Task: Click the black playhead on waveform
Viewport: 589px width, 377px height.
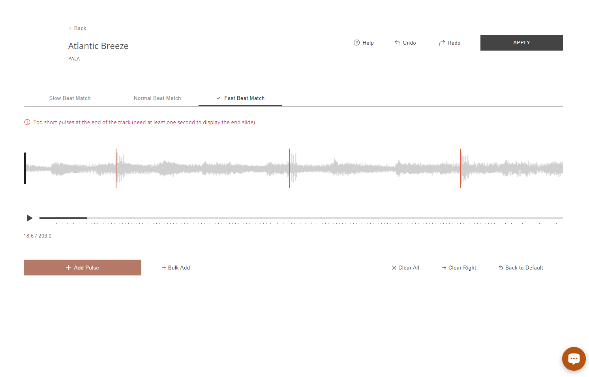Action: pos(25,168)
